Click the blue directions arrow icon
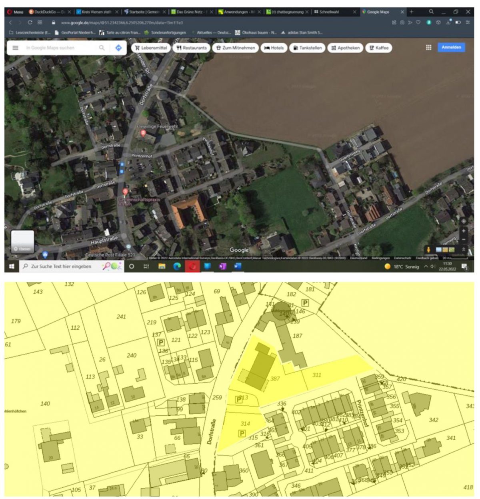 pos(118,48)
